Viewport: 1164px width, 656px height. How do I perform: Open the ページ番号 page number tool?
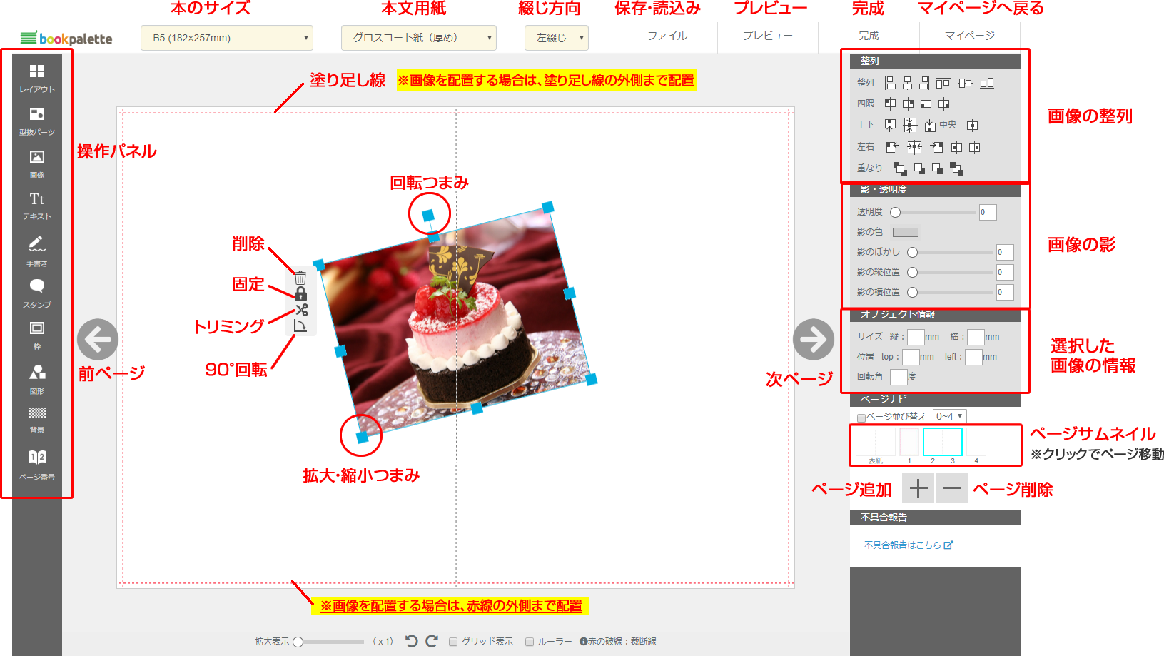(x=37, y=465)
